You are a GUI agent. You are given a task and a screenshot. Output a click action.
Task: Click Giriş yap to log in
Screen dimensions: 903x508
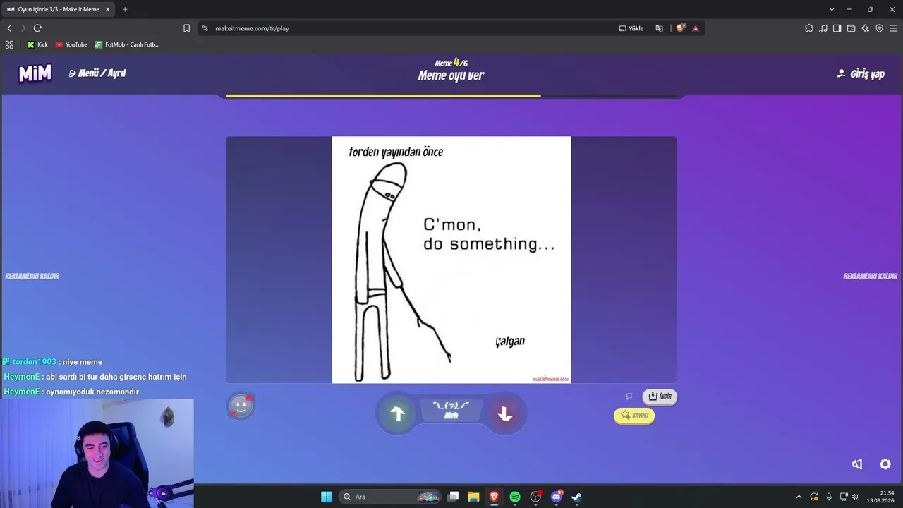pos(861,73)
